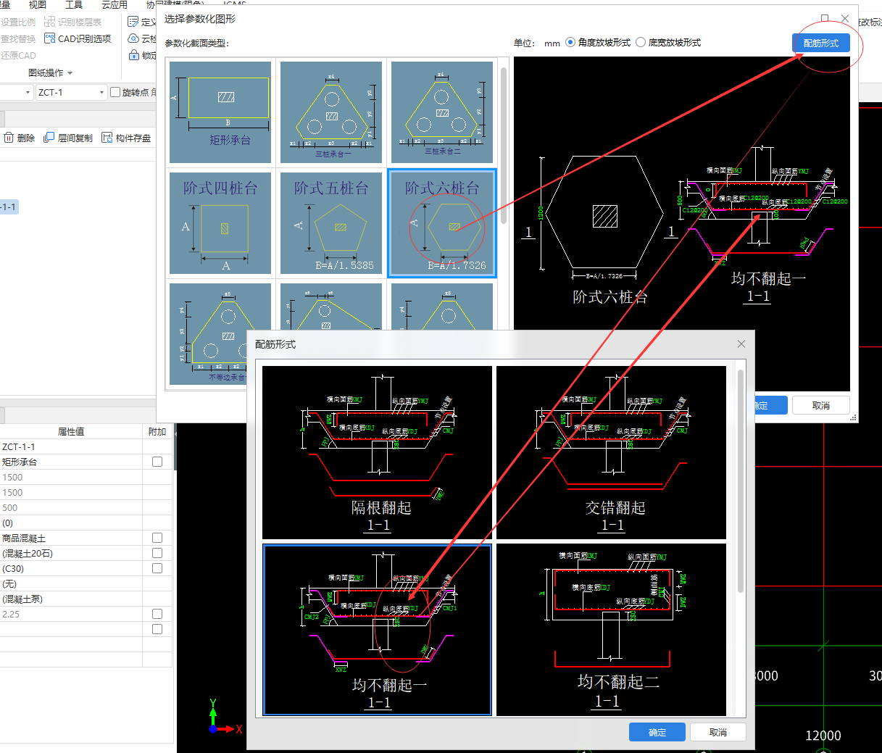Tick the 附加 checkbox for 商品混凝土
This screenshot has width=882, height=753.
pos(157,538)
